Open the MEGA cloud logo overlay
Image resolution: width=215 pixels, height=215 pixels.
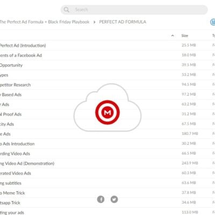pyautogui.click(x=107, y=107)
